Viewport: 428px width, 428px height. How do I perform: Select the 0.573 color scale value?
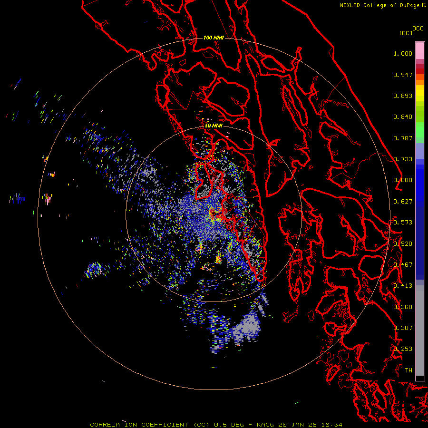coord(403,223)
